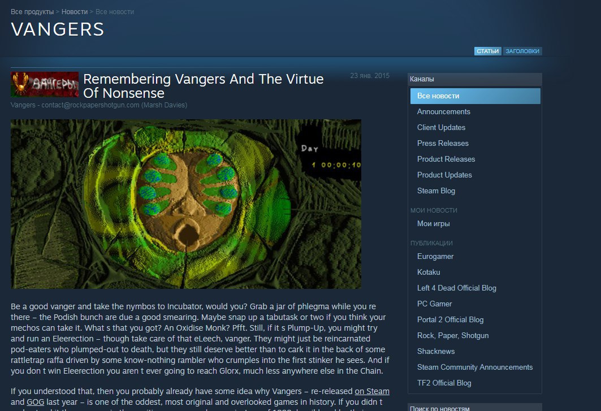The height and width of the screenshot is (411, 601).
Task: Go to Все продукты breadcrumb
Action: (x=32, y=12)
